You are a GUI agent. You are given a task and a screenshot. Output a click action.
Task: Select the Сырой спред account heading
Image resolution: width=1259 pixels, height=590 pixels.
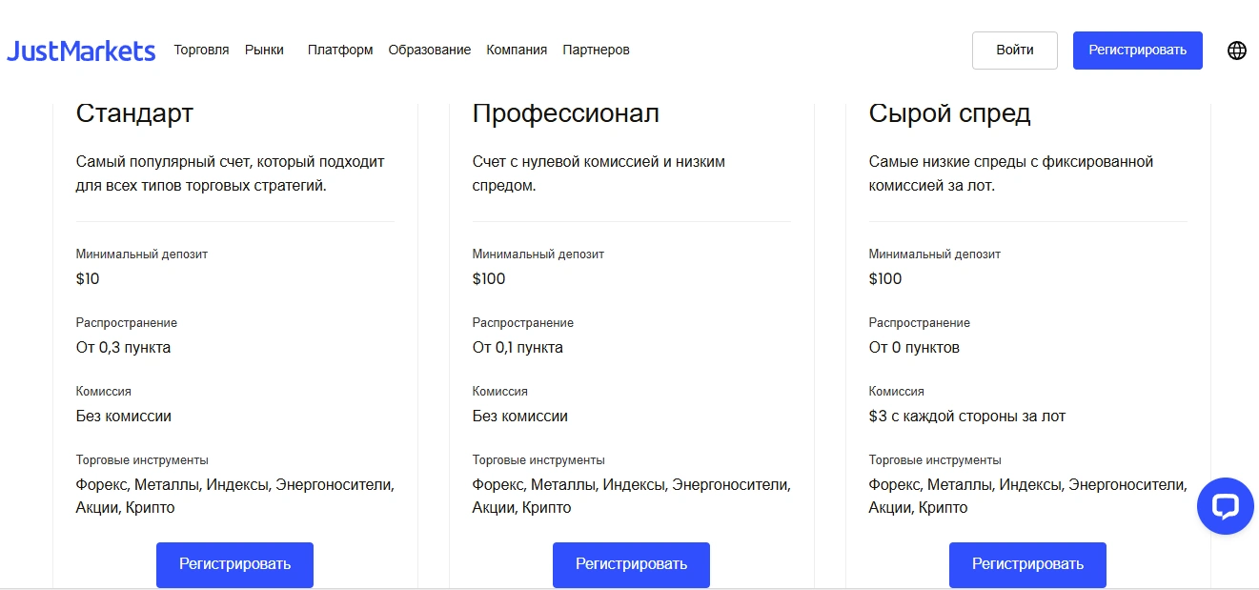click(949, 113)
